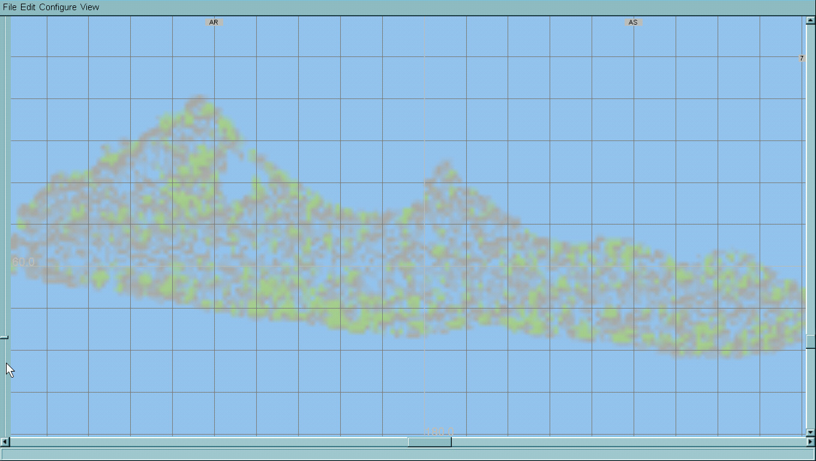Viewport: 816px width, 461px height.
Task: Open the Edit menu
Action: pos(28,7)
